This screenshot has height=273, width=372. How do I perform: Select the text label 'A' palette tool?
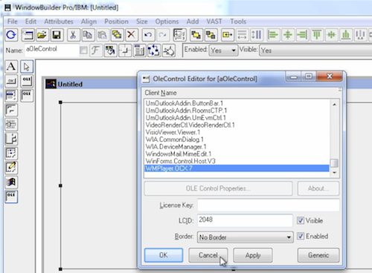[x=11, y=67]
